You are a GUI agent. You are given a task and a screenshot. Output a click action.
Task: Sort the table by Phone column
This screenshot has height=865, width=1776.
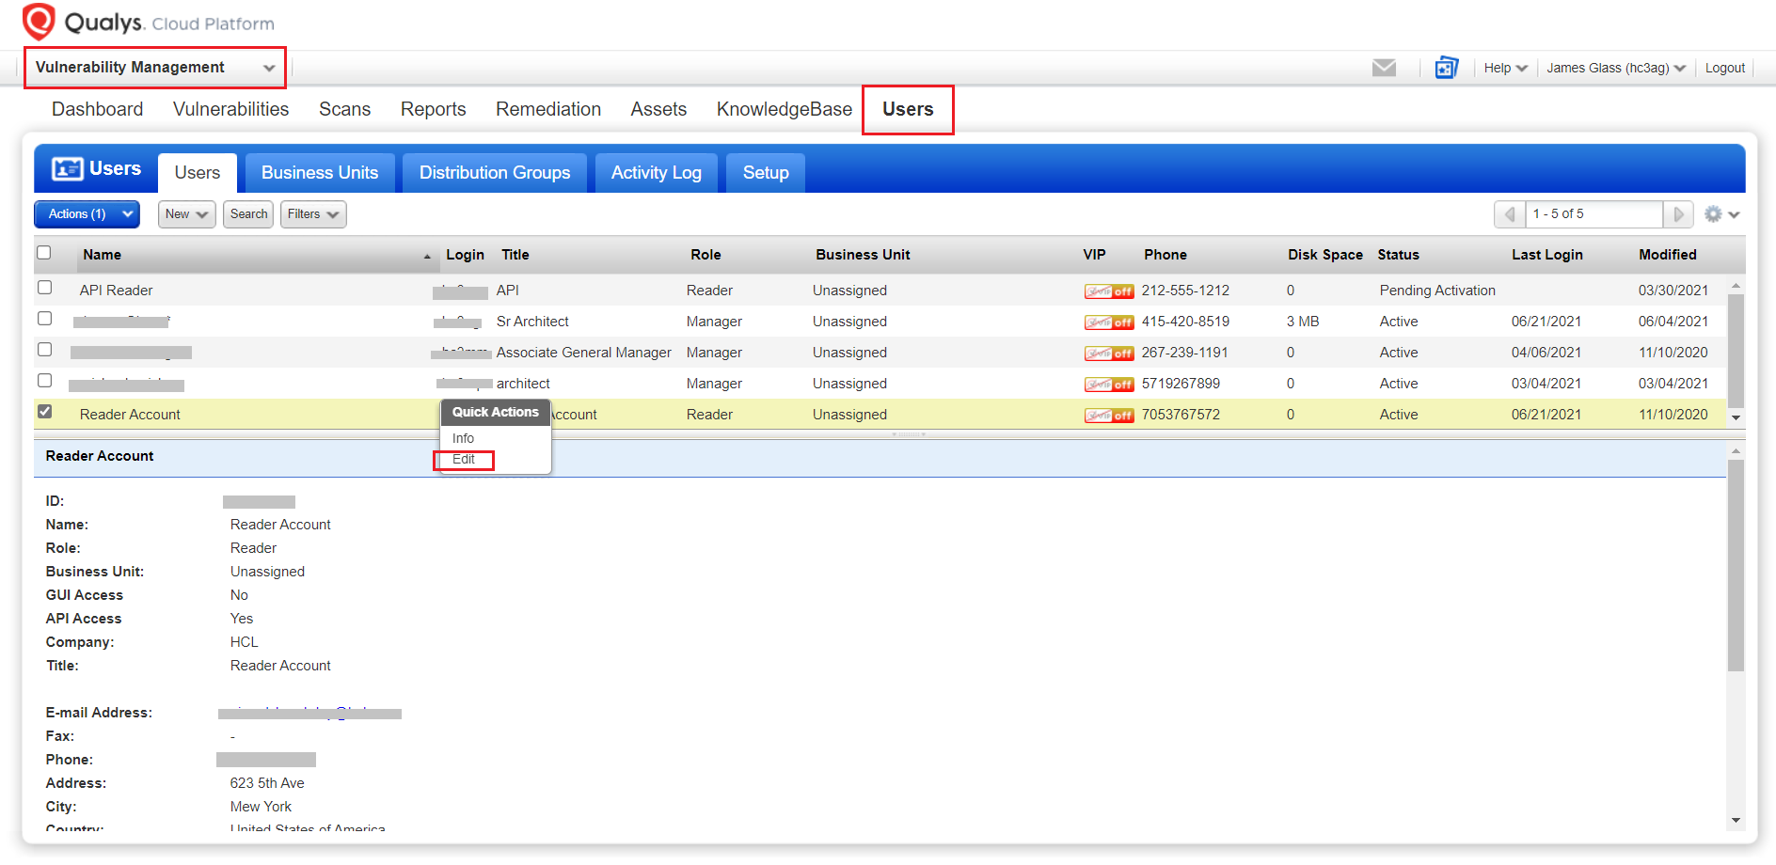[x=1165, y=255]
